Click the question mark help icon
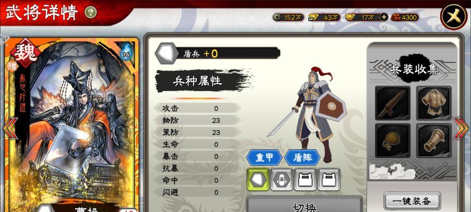This screenshot has width=471, height=212. (x=91, y=12)
